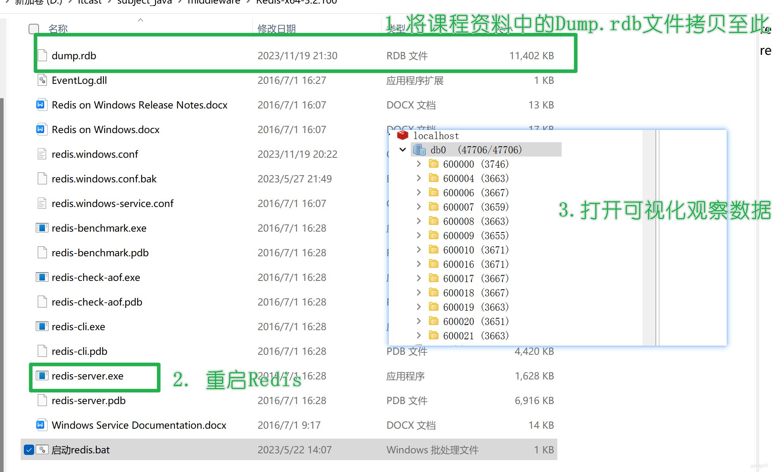Sort files by the 修改日期 column header
The width and height of the screenshot is (772, 472).
point(277,29)
